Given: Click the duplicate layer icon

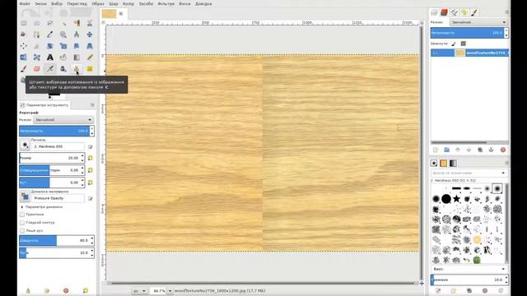Looking at the screenshot, I should 480,150.
